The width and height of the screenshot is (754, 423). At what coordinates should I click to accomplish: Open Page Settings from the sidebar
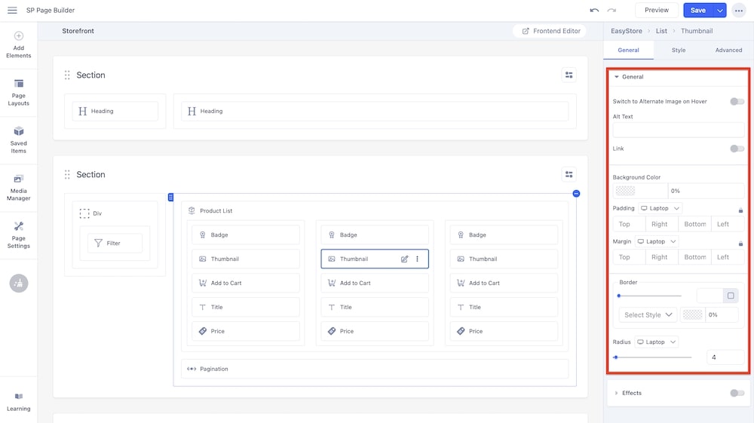[19, 234]
